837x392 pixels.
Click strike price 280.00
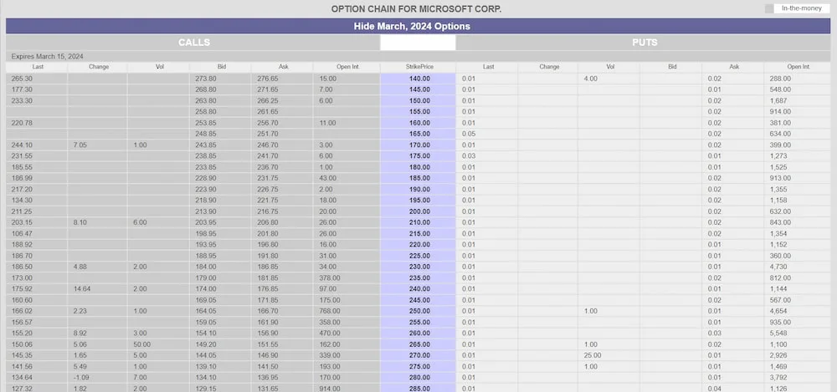(419, 378)
